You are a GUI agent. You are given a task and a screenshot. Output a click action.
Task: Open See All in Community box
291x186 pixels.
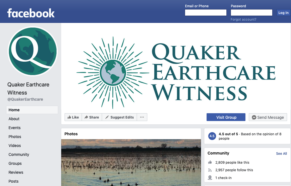click(x=281, y=153)
